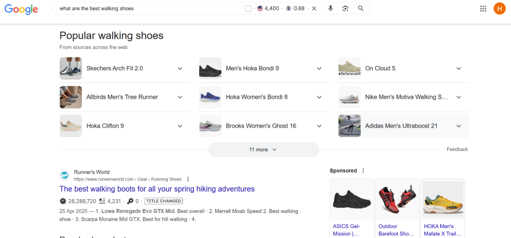
Task: Open the Google apps grid
Action: coord(483,9)
